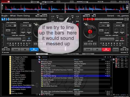This screenshot has height=97, width=130.
Task: Click waveform zoom level 1 button
Action: 127,6
